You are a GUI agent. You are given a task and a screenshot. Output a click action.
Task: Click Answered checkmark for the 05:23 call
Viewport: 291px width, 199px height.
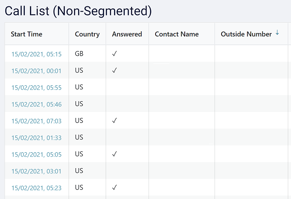pos(114,188)
